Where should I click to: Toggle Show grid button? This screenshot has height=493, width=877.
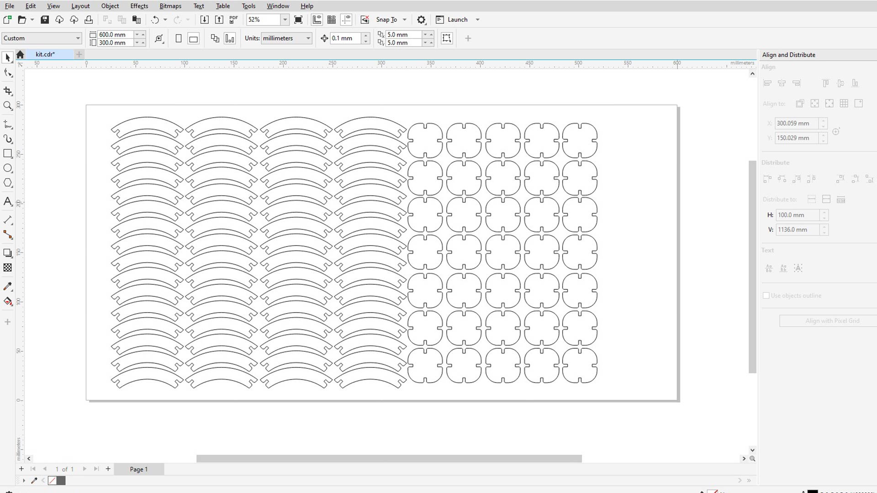pyautogui.click(x=332, y=20)
